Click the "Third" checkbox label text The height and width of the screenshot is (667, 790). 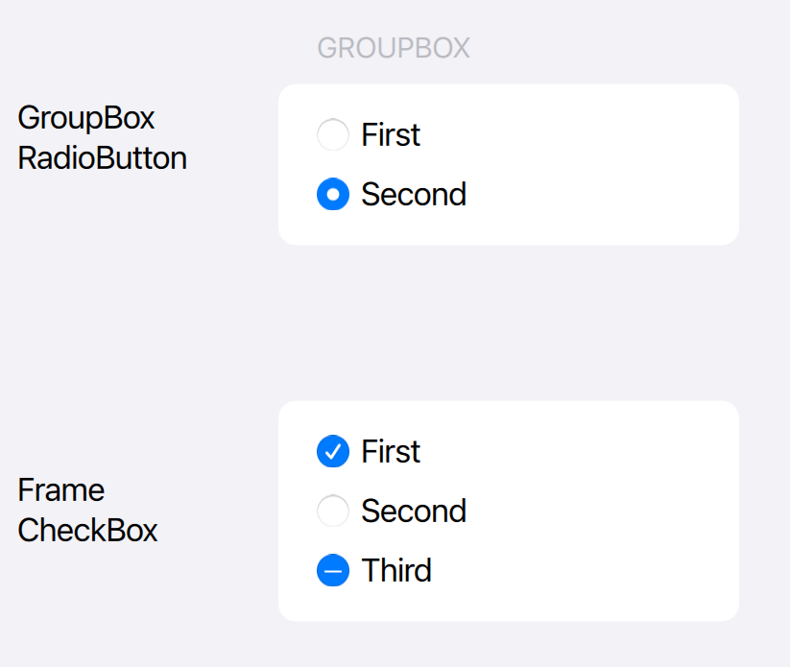[x=396, y=571]
